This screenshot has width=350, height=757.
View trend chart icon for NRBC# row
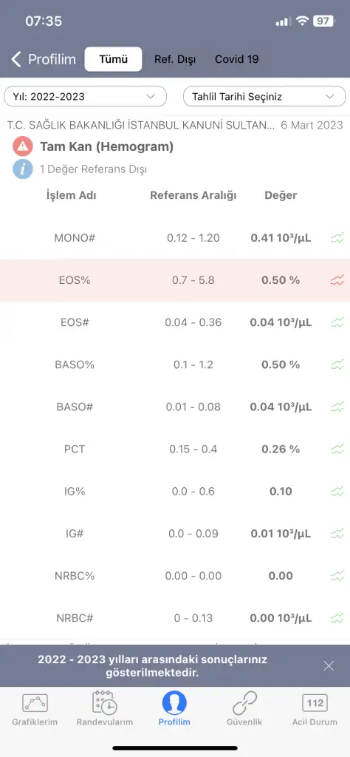click(x=337, y=618)
